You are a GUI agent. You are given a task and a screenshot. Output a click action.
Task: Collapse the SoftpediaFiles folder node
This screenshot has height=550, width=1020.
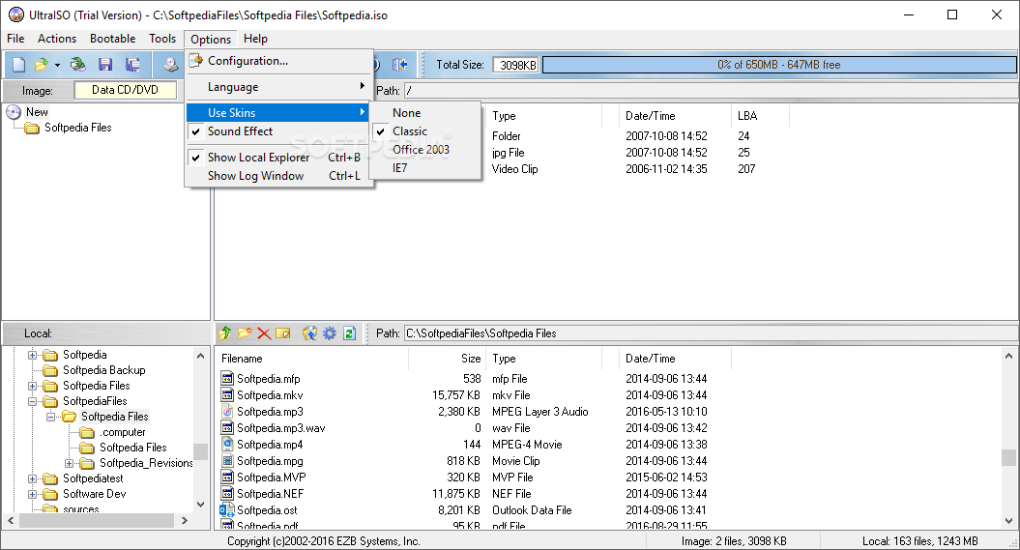pos(32,401)
